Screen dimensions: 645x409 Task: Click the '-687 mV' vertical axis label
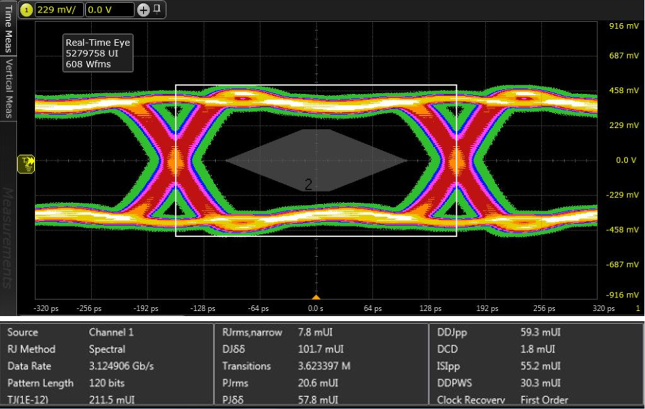click(622, 264)
